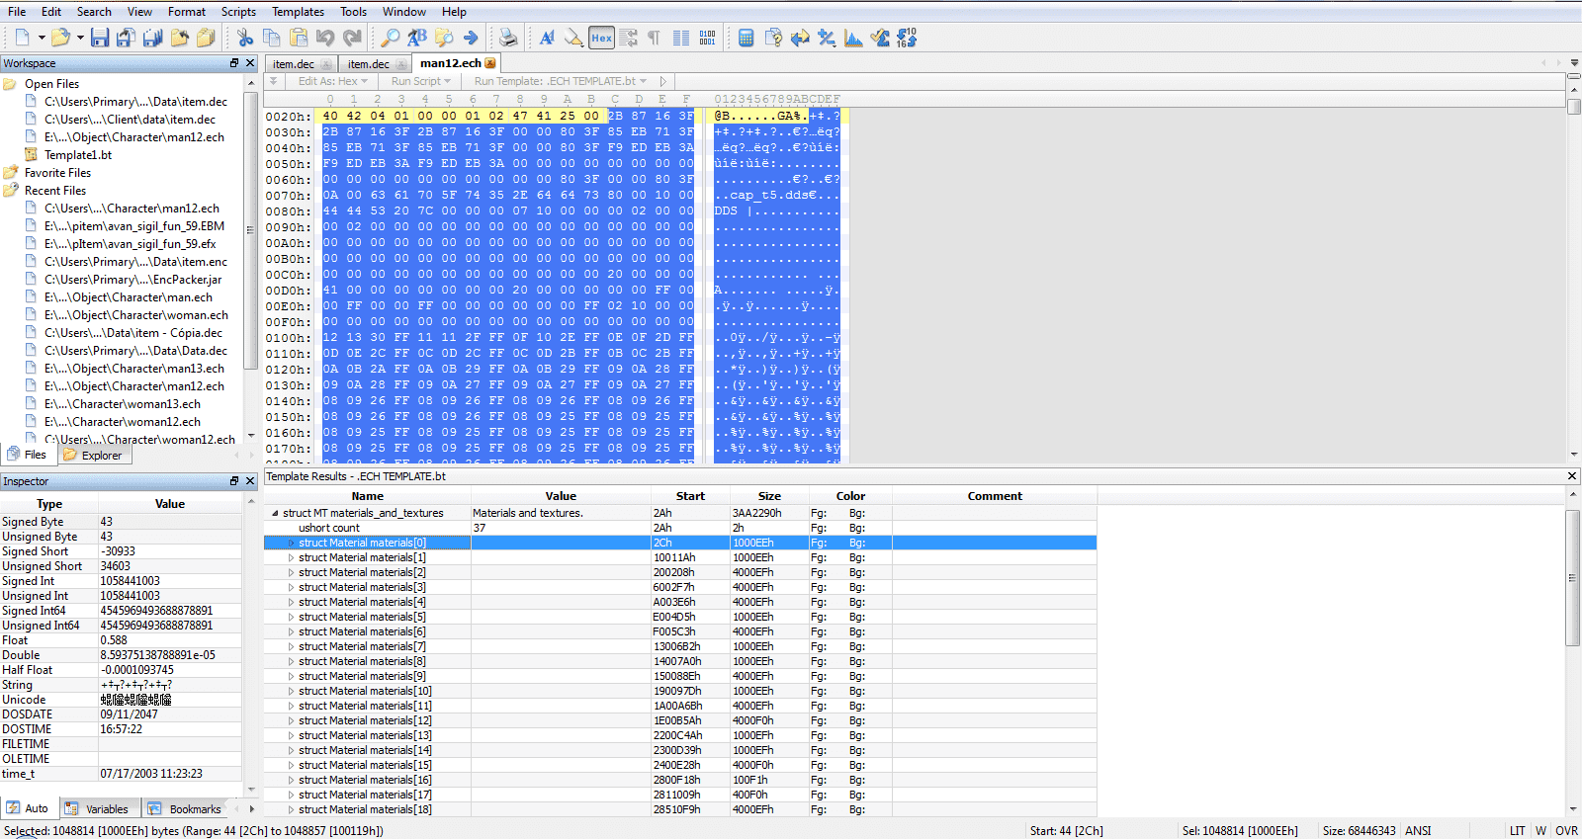Save the file with the Save icon

100,38
